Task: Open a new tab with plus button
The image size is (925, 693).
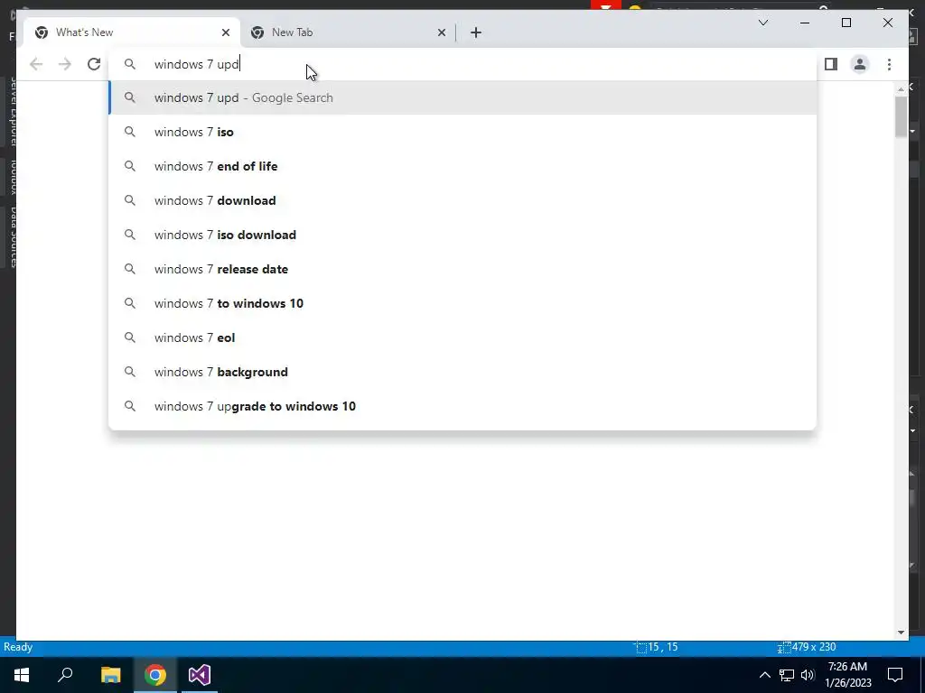Action: click(476, 32)
